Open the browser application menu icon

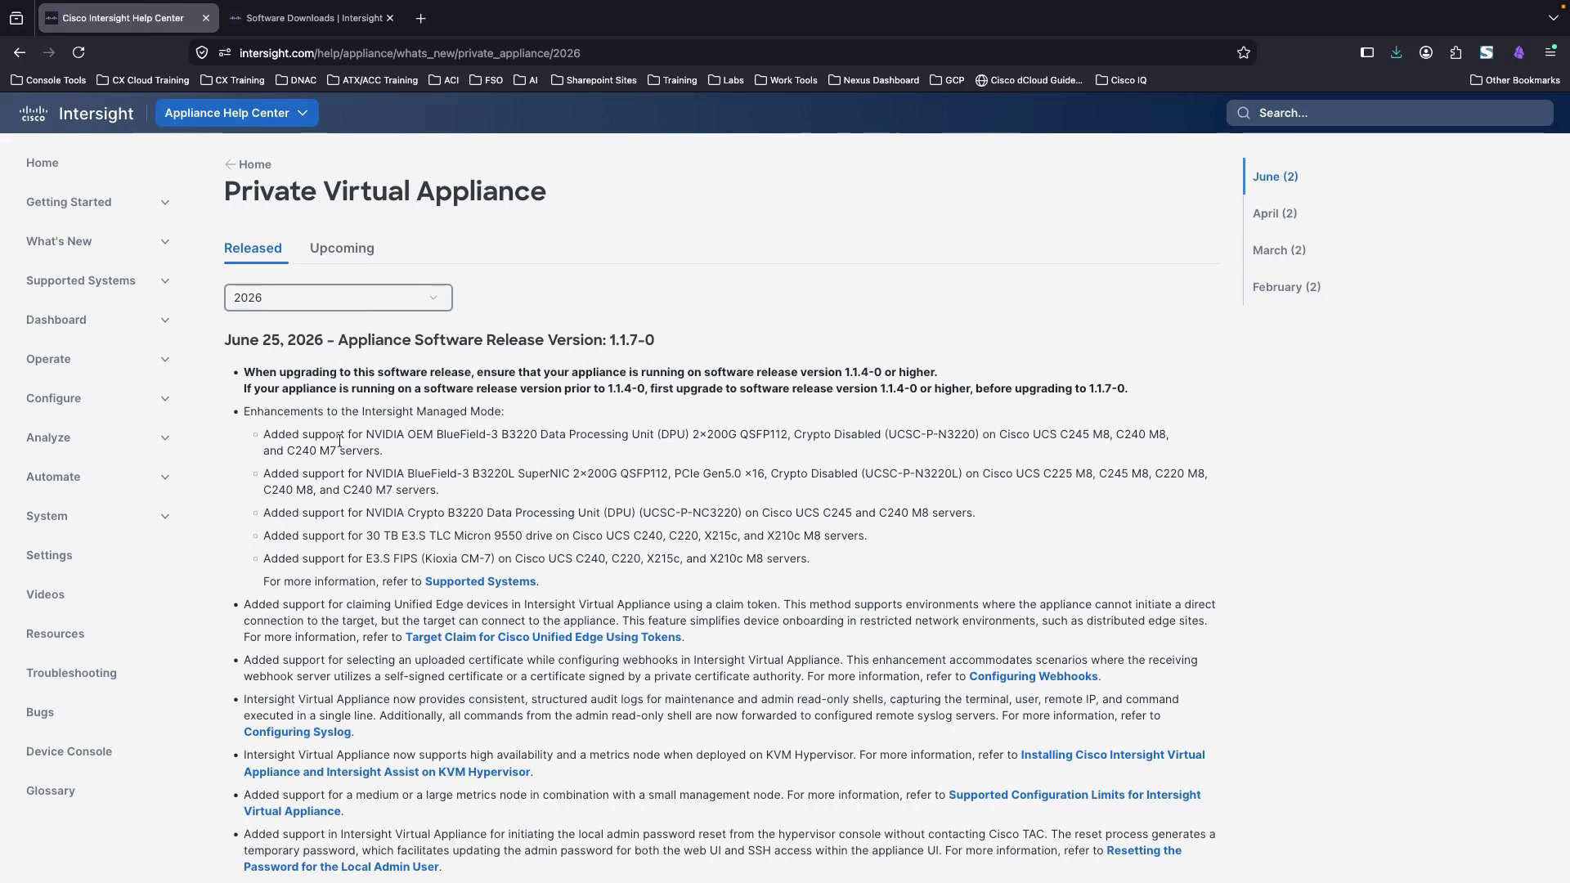(x=1550, y=52)
